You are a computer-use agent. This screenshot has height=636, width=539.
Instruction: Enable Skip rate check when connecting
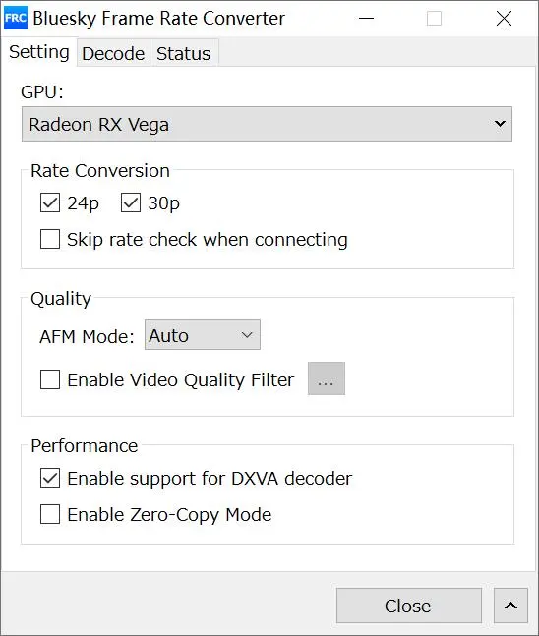coord(50,239)
